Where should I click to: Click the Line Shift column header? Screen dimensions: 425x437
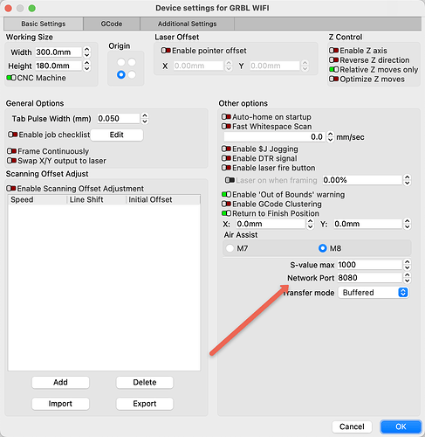pos(96,199)
